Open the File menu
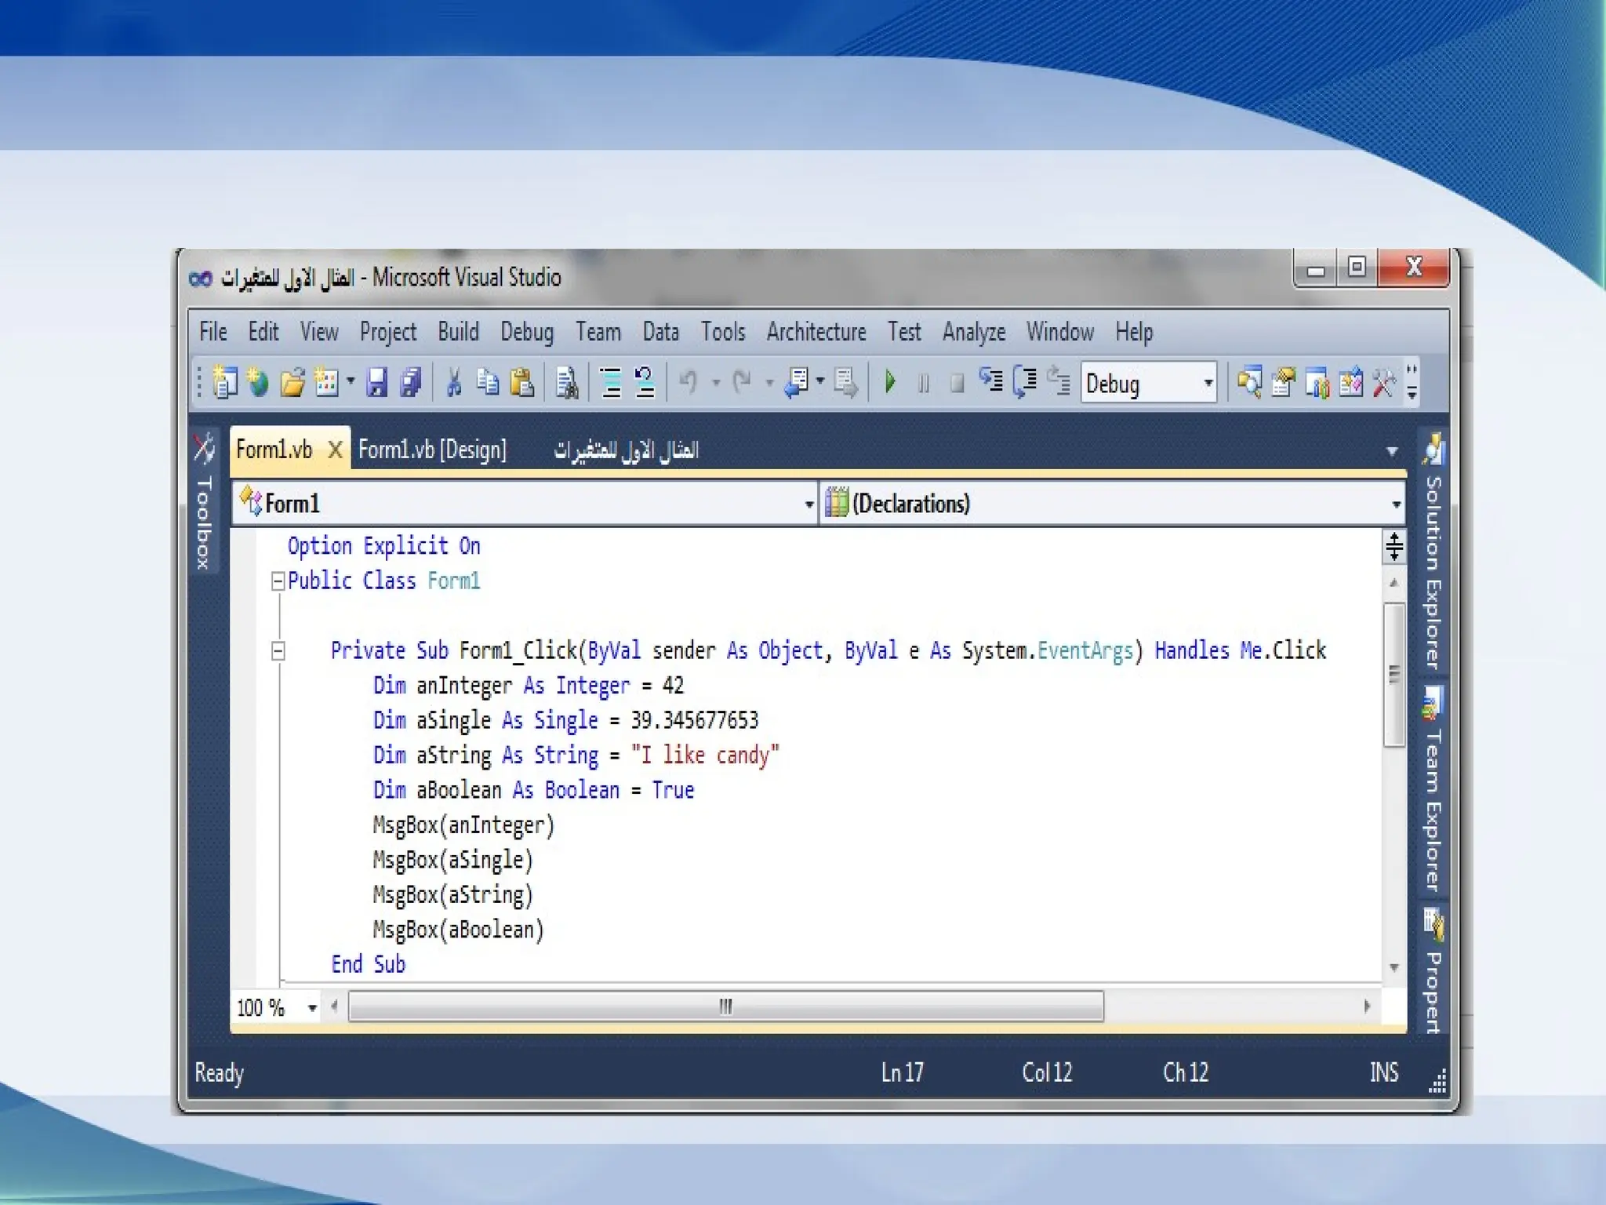This screenshot has width=1606, height=1205. (213, 332)
